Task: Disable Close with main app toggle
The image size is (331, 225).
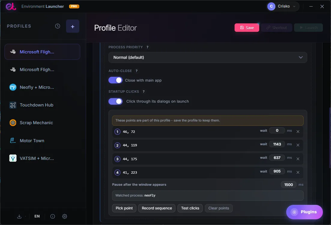Action: coord(115,80)
